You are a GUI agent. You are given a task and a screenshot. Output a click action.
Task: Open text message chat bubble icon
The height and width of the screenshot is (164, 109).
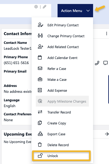106,63
